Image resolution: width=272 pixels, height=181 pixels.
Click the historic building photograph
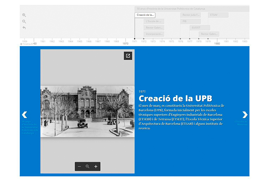tap(87, 111)
